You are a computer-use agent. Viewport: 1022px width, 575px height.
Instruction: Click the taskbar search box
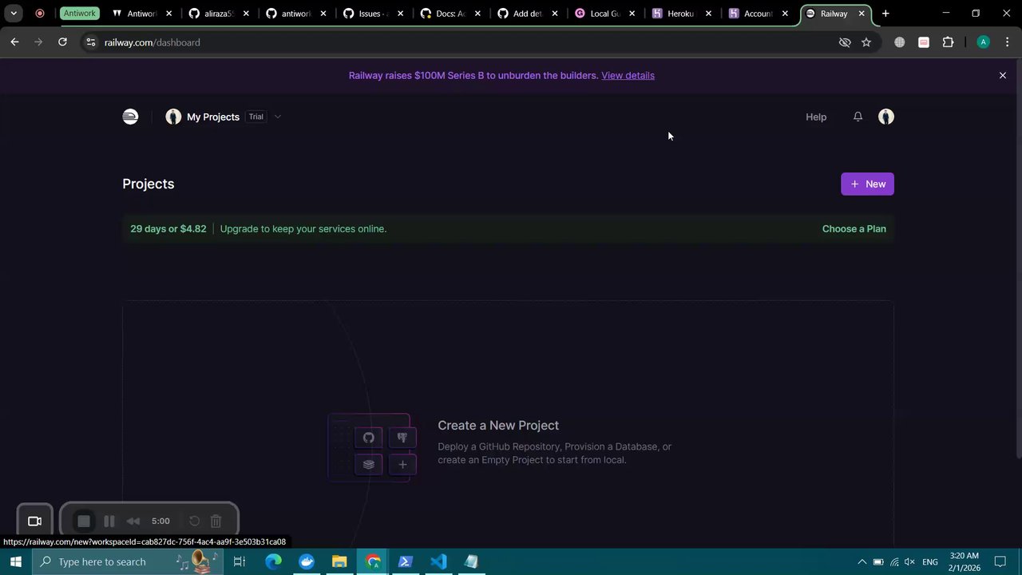click(x=128, y=561)
